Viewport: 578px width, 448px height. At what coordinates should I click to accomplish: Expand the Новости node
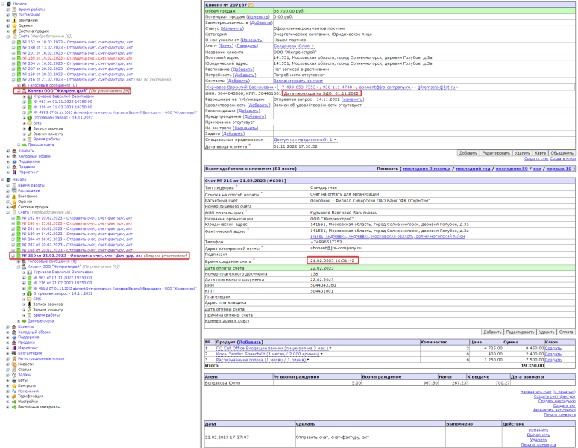7,364
